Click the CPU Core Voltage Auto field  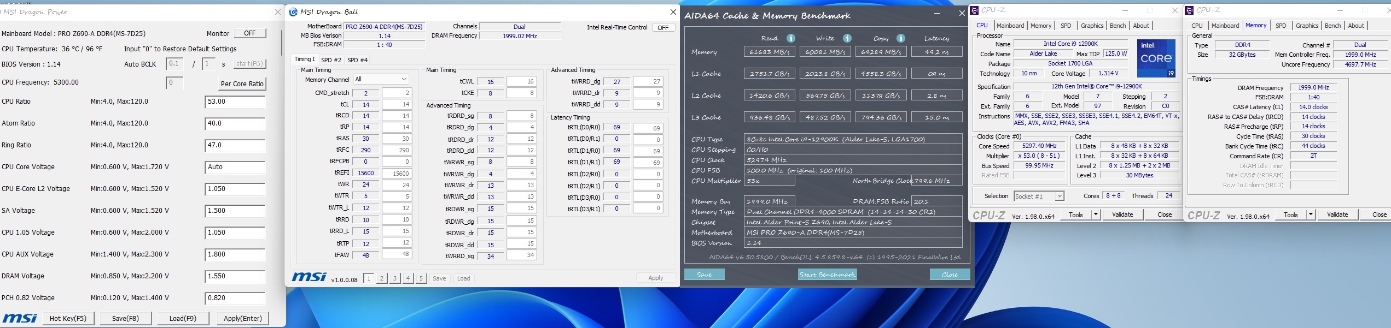[x=235, y=168]
